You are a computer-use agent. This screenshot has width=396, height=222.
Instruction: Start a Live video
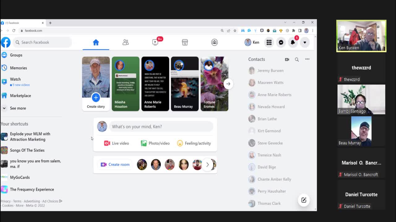[116, 143]
